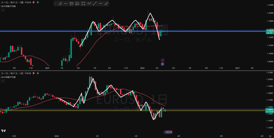Select the trend line tool in the floating toolbar
The height and width of the screenshot is (138, 274).
pyautogui.click(x=60, y=4)
